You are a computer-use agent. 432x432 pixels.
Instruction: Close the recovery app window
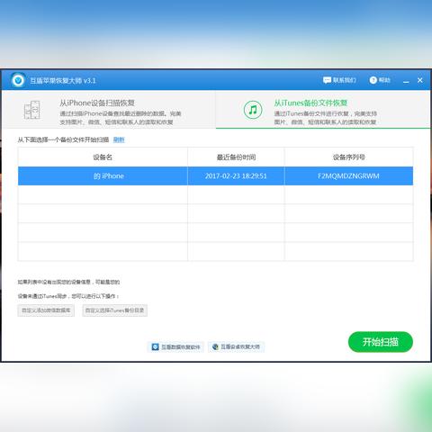420,80
